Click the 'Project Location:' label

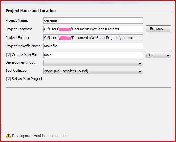pyautogui.click(x=19, y=29)
